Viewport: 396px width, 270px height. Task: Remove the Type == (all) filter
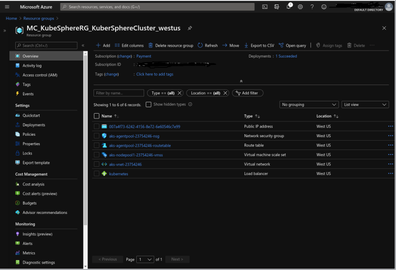tap(180, 93)
